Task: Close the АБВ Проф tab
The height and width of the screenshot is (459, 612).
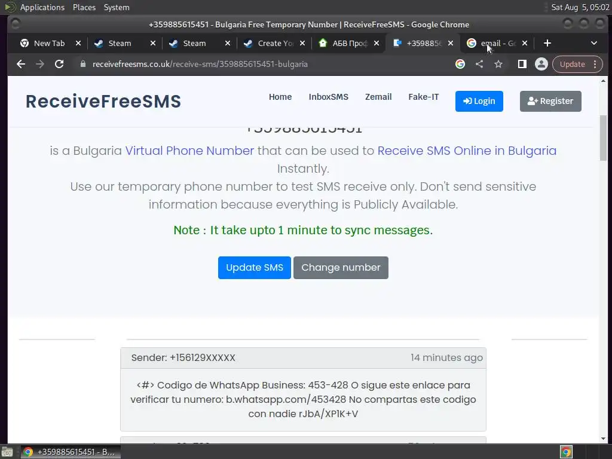Action: coord(377,43)
